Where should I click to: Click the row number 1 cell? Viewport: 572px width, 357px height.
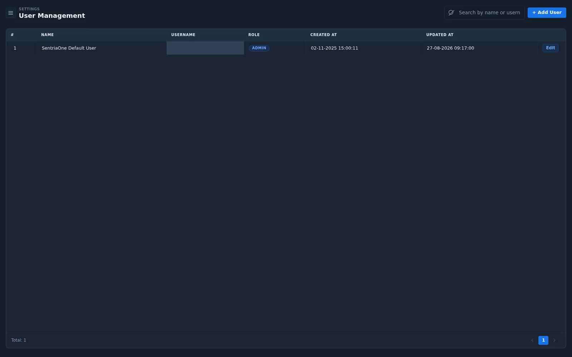tap(21, 48)
